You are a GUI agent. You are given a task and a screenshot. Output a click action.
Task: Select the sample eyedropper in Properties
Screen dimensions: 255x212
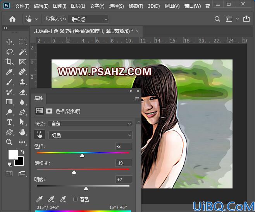tap(40, 199)
